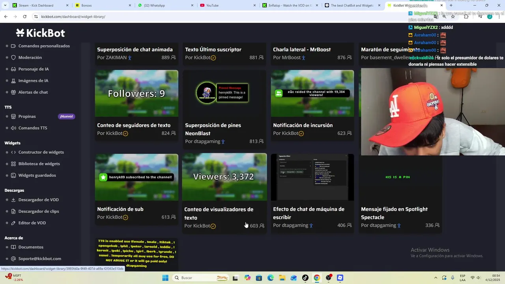The height and width of the screenshot is (284, 505).
Task: Open Conteo de visualizadores thumbnail
Action: tap(224, 177)
